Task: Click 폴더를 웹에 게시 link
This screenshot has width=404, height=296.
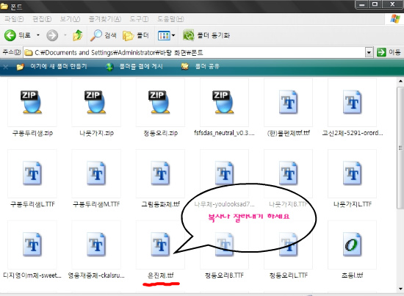Action: [134, 66]
